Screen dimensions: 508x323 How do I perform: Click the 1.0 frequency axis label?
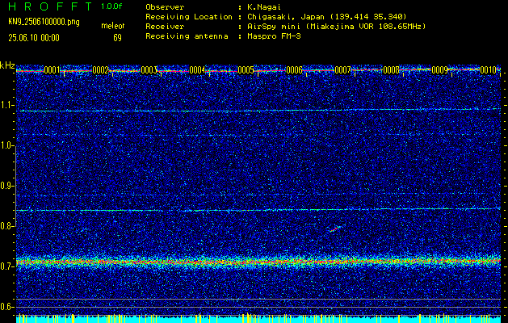click(7, 145)
